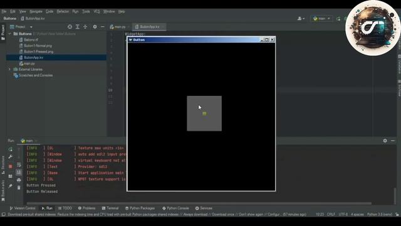Click CRLF line separator in status bar
Image resolution: width=401 pixels, height=226 pixels.
tap(331, 214)
